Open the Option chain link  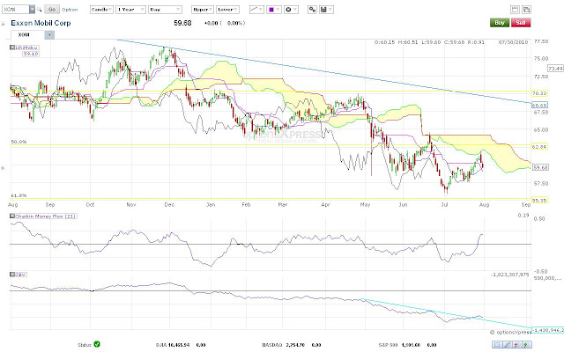pyautogui.click(x=70, y=10)
